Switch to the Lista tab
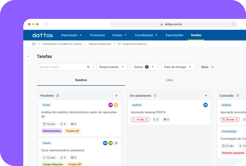This screenshot has height=166, width=246. click(169, 80)
